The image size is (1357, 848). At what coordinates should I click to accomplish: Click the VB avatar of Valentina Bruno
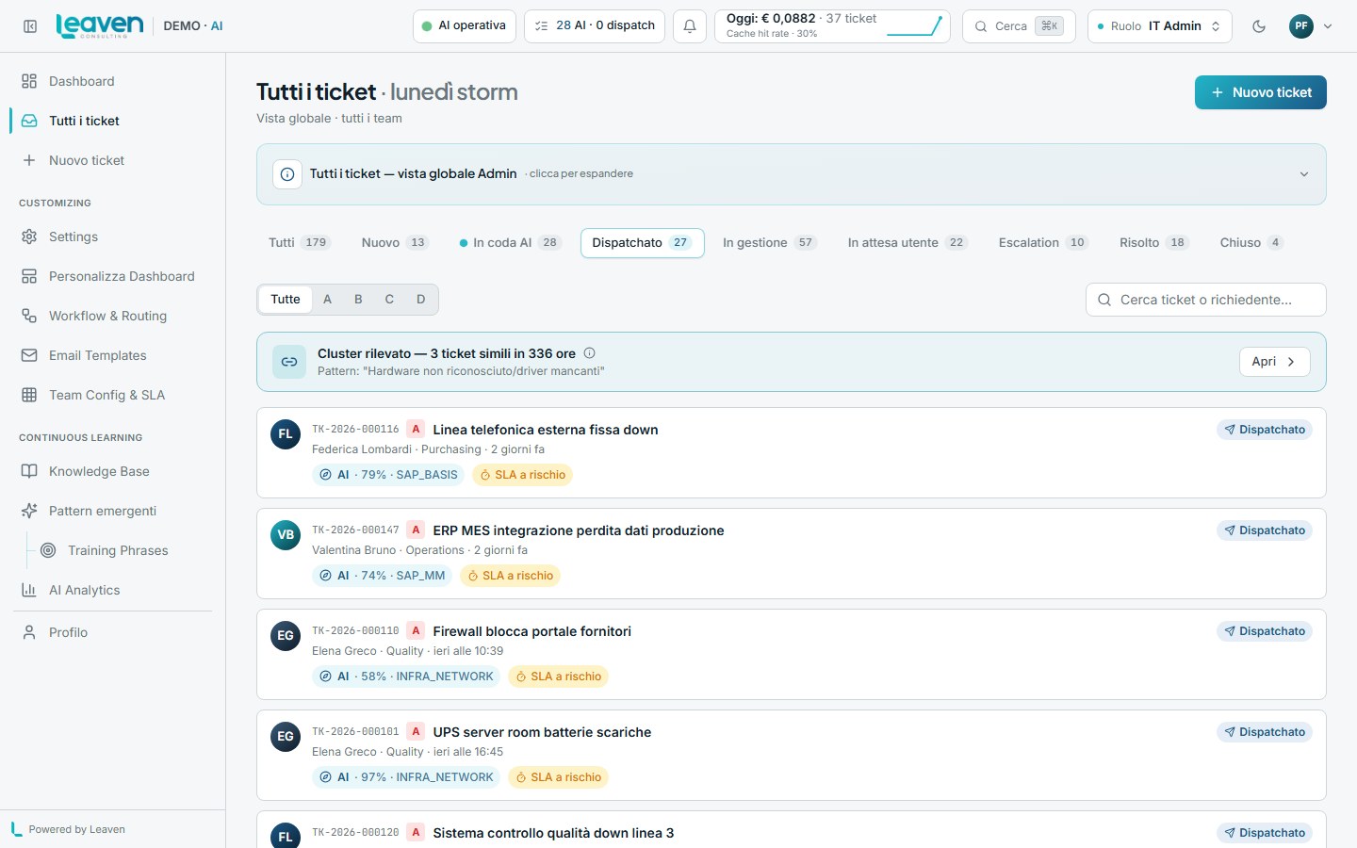(x=286, y=535)
